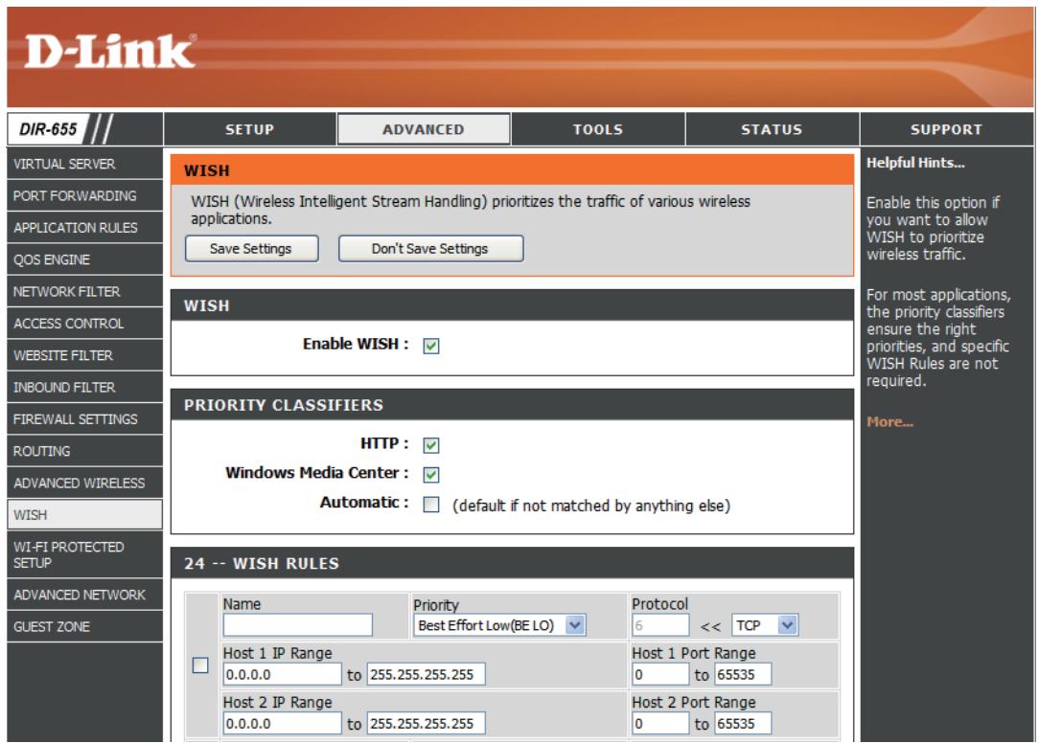Open Advanced Wireless settings
Image resolution: width=1039 pixels, height=743 pixels.
point(84,483)
